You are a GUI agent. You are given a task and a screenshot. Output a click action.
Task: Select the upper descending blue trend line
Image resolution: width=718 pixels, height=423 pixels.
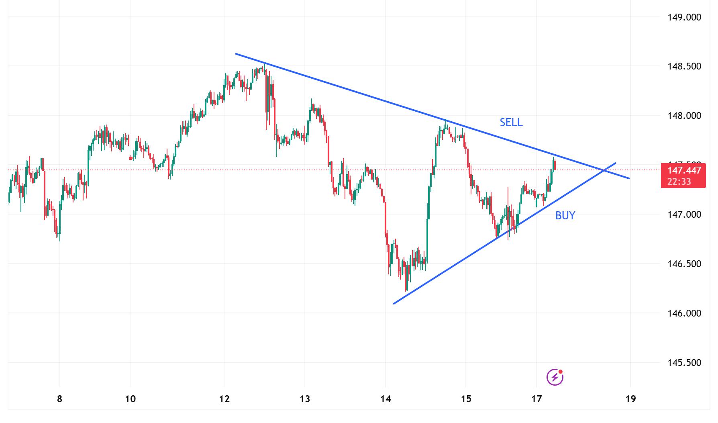point(361,94)
